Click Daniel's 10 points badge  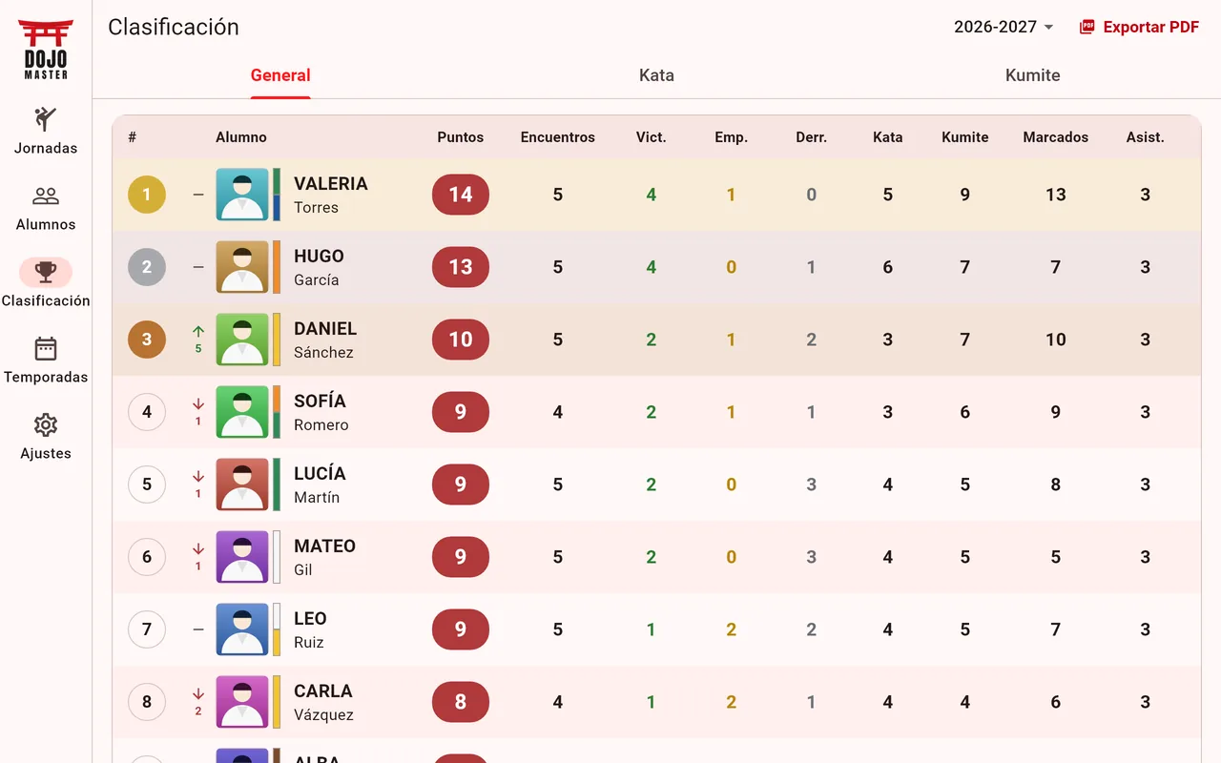(x=461, y=340)
